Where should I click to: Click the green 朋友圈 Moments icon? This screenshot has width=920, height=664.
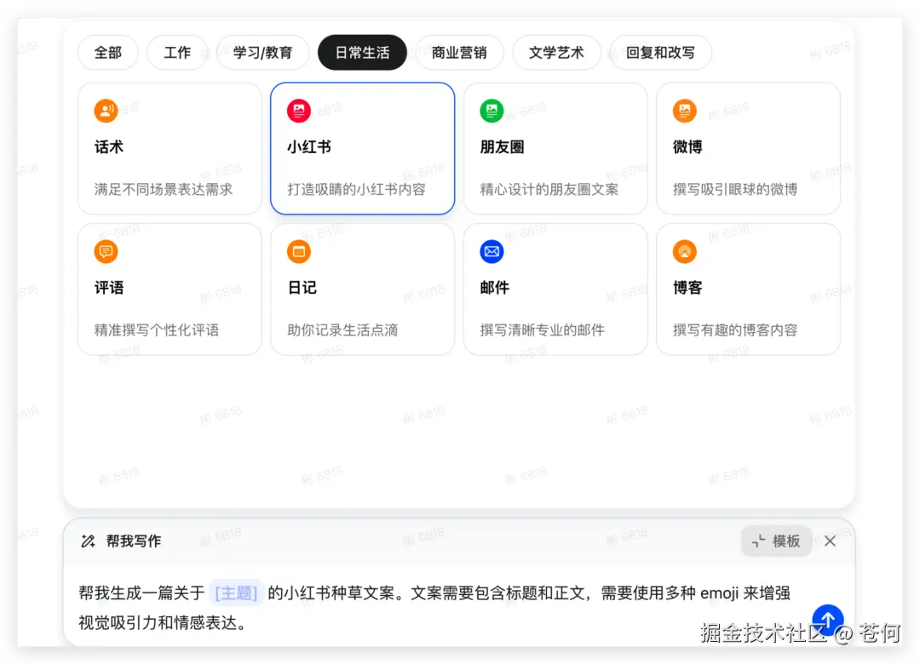pyautogui.click(x=492, y=110)
